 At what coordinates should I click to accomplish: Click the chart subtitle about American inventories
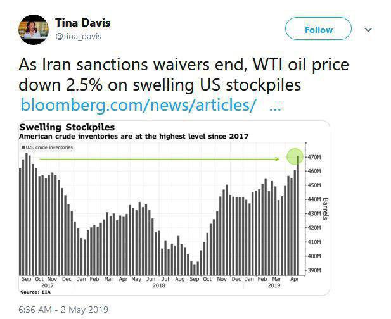click(133, 136)
